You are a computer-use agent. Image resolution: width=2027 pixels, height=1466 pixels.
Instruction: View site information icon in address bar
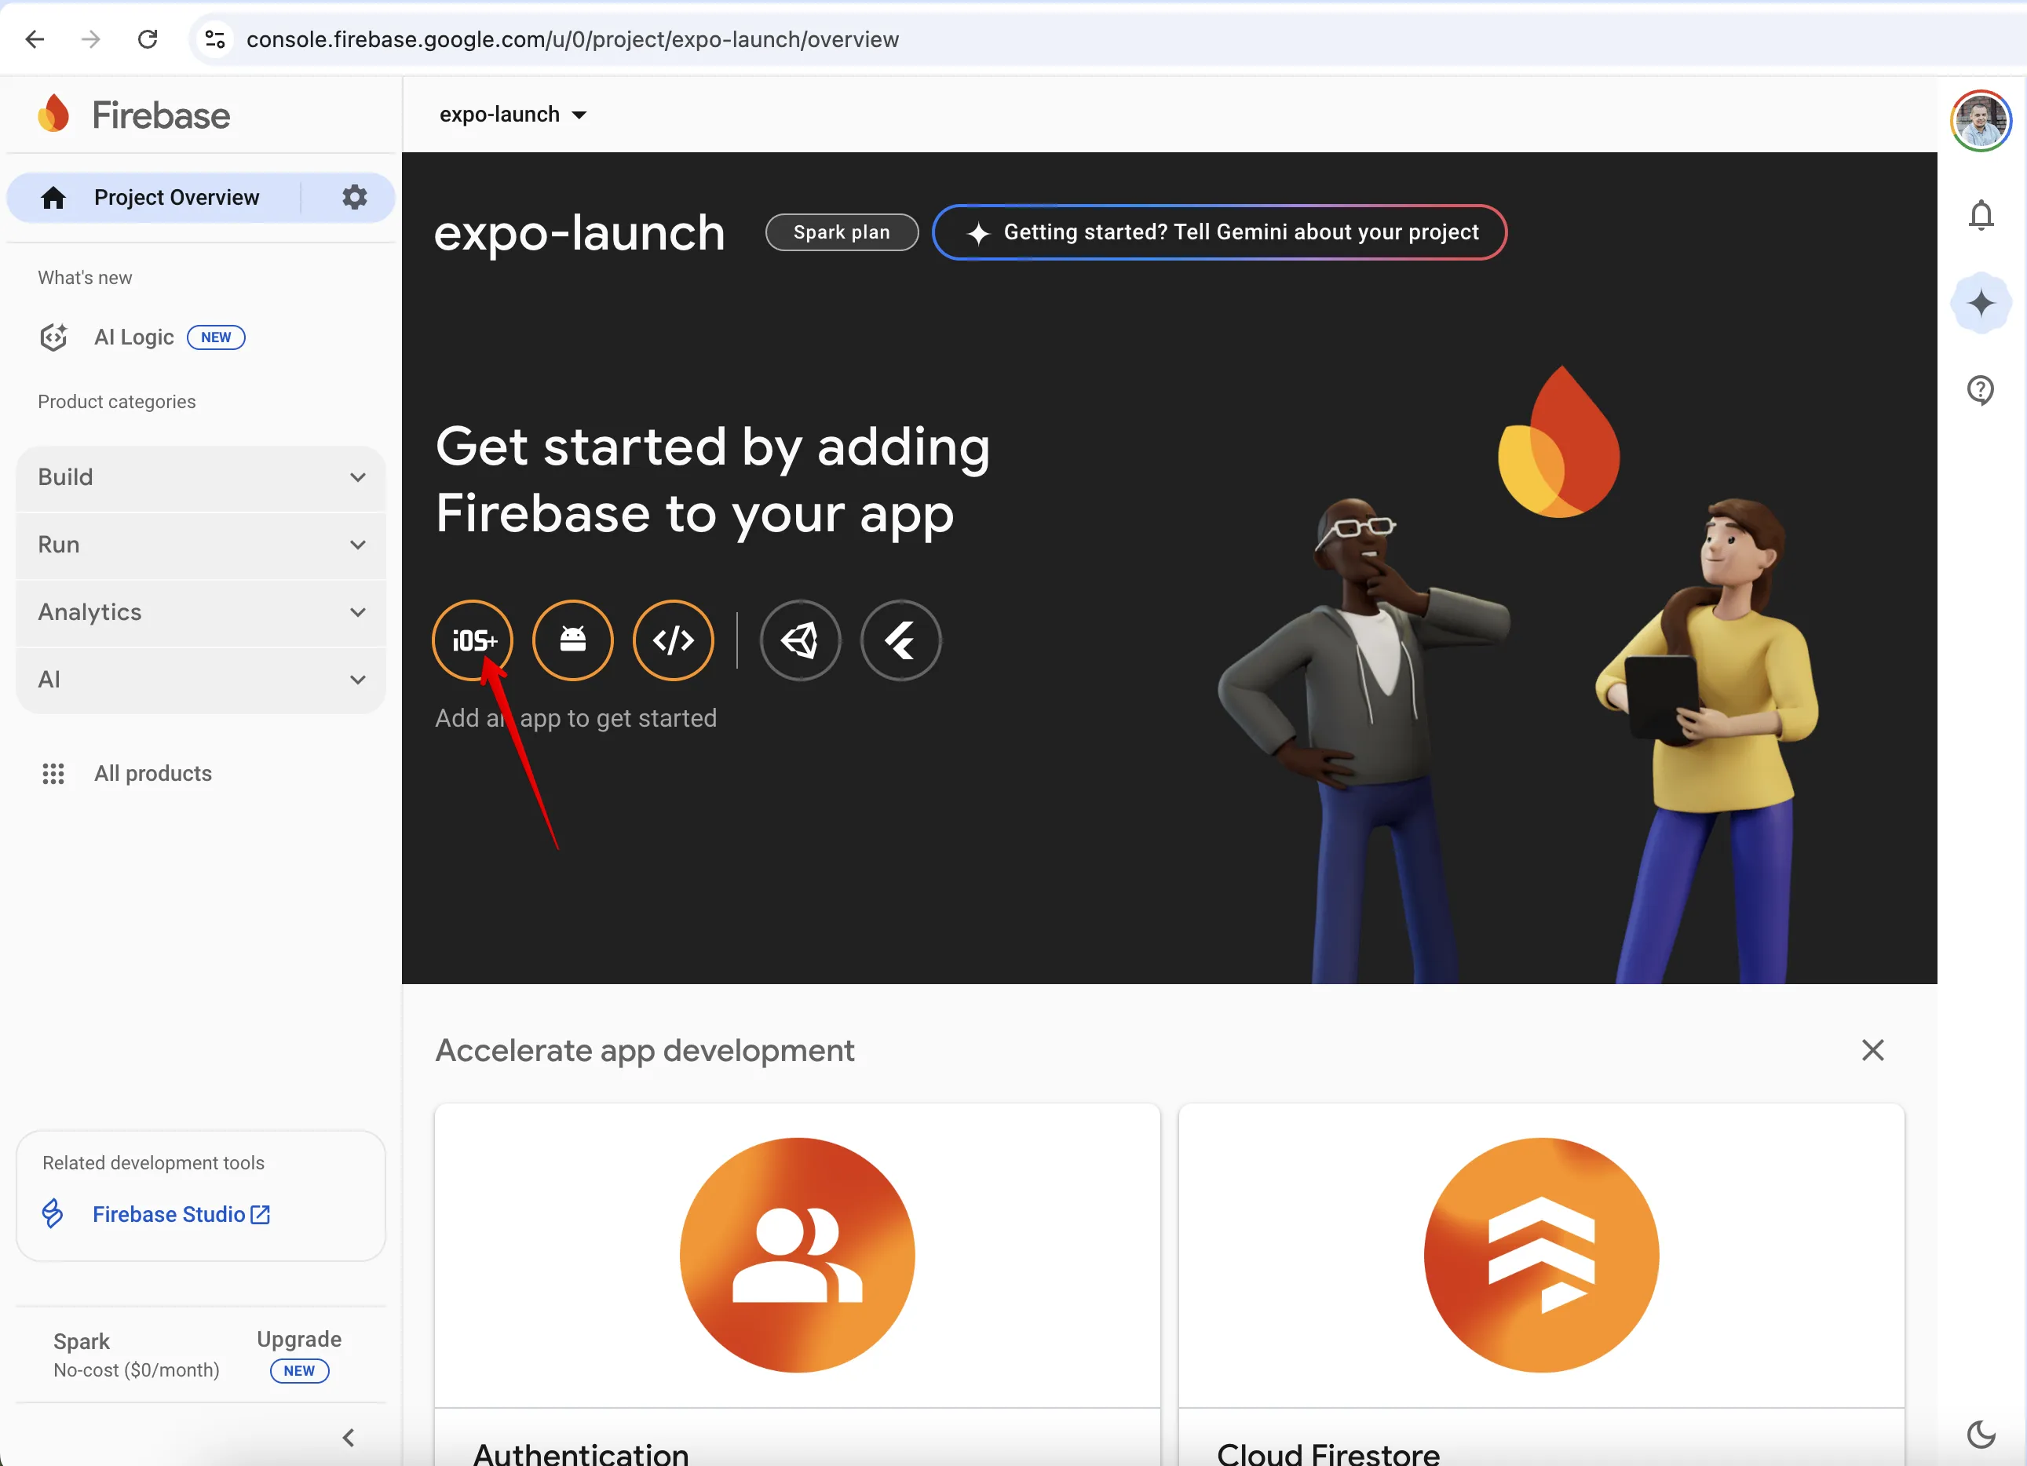click(214, 39)
